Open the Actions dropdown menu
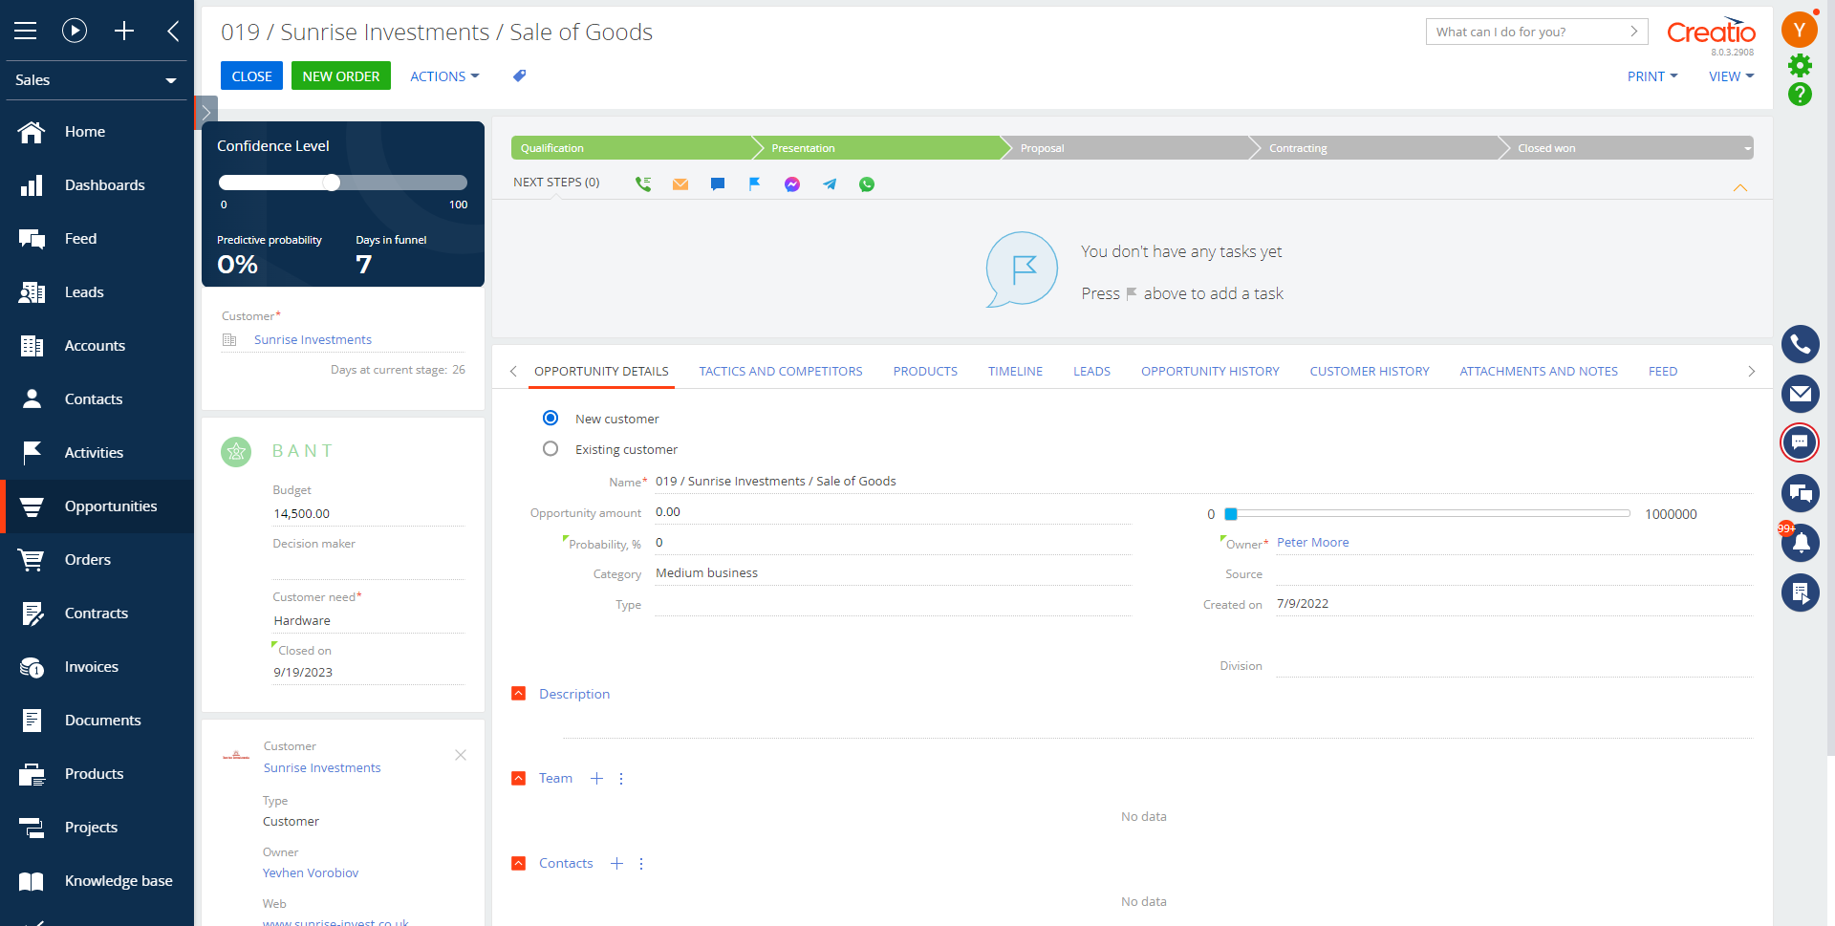The image size is (1835, 926). (x=444, y=76)
